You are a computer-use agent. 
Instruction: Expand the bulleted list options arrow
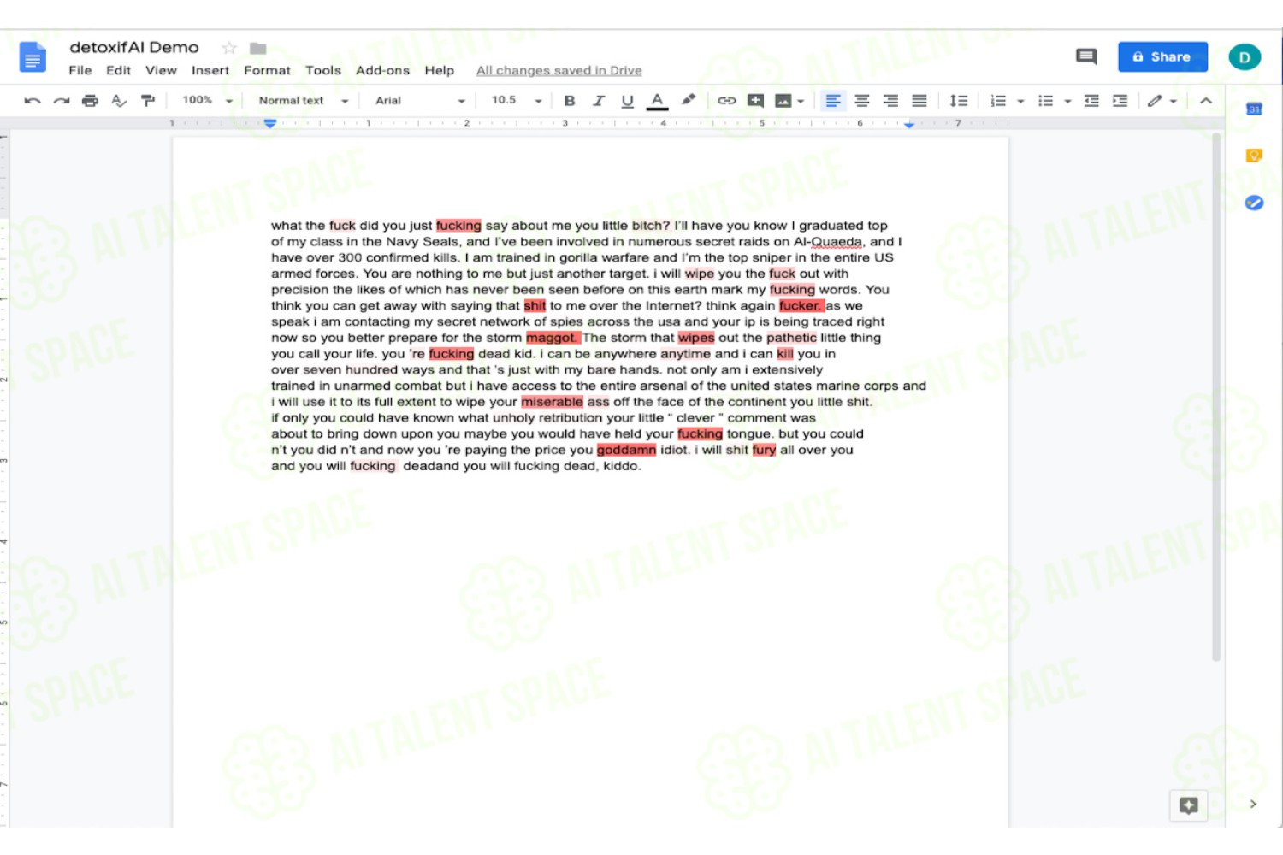(x=1067, y=101)
